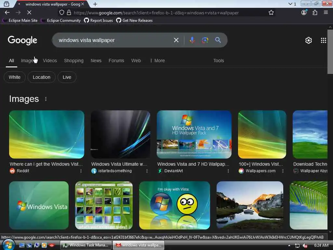Open three-dot menu for DeviantArt result
Screen dimensions: 333x250
(228, 171)
